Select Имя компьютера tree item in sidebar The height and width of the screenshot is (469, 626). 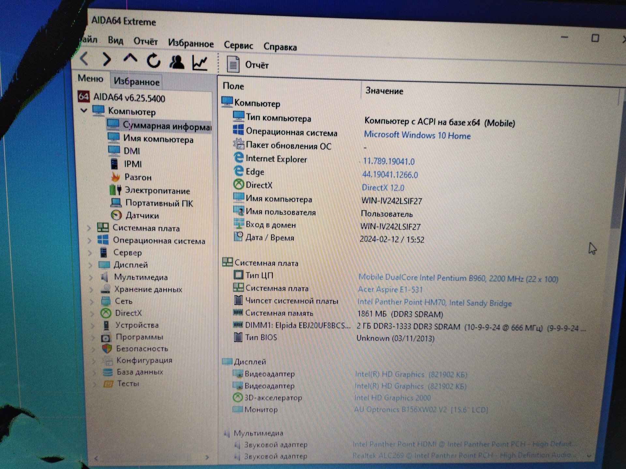tap(150, 139)
